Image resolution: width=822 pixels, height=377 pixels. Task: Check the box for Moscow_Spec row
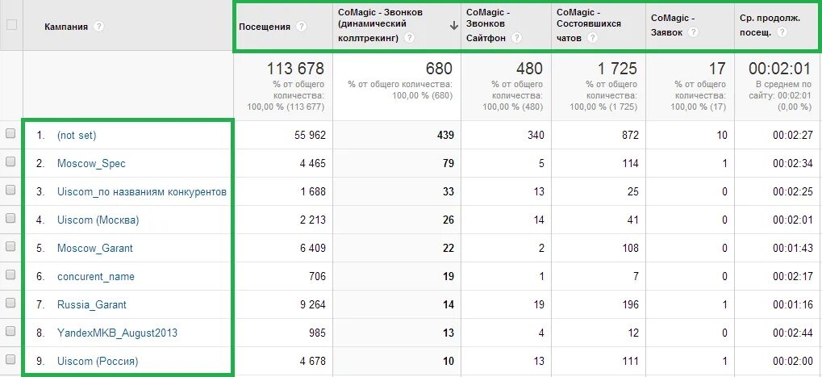(x=10, y=162)
